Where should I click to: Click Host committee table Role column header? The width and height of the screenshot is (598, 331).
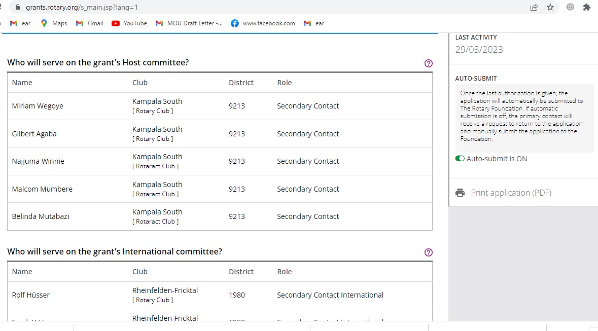coord(285,83)
